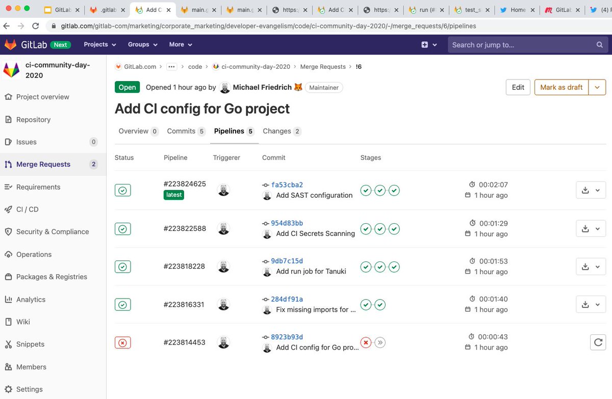This screenshot has width=612, height=399.
Task: Open commit 8923b93d
Action: pyautogui.click(x=287, y=337)
